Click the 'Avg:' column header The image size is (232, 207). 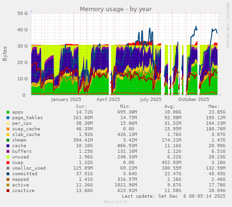click(x=170, y=107)
